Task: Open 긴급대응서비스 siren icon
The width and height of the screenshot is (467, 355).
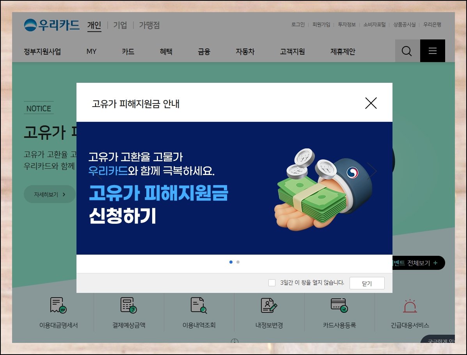Action: click(x=410, y=306)
